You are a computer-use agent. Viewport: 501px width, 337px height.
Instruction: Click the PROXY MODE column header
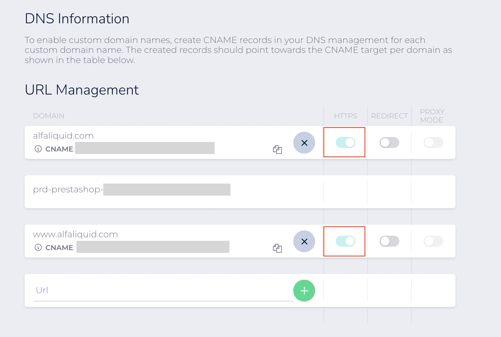pos(432,116)
